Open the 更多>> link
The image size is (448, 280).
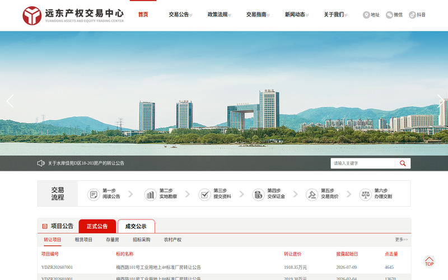coord(402,240)
